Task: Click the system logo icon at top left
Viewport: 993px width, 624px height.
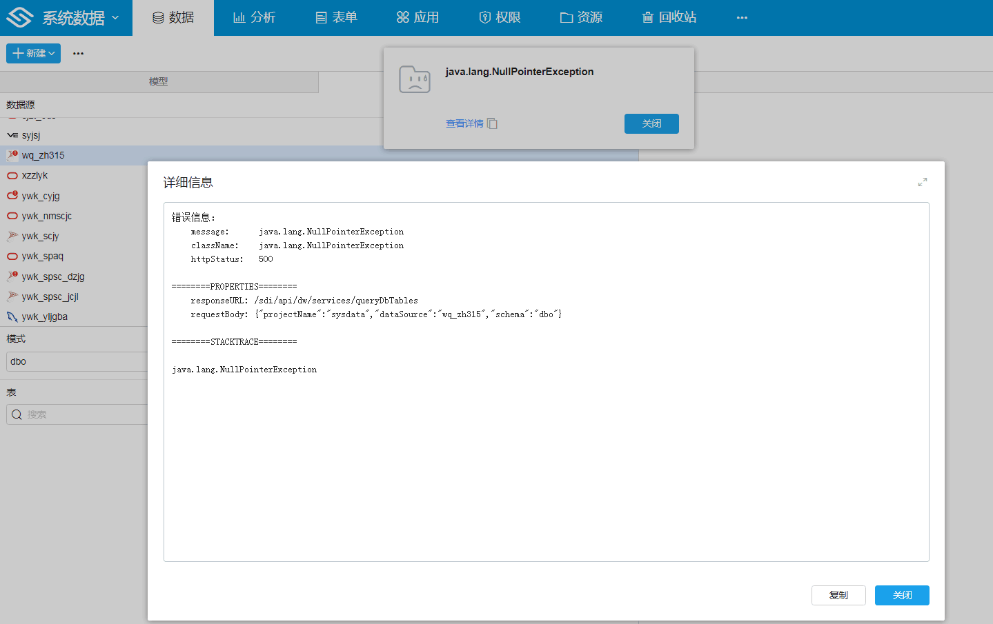Action: pos(20,17)
